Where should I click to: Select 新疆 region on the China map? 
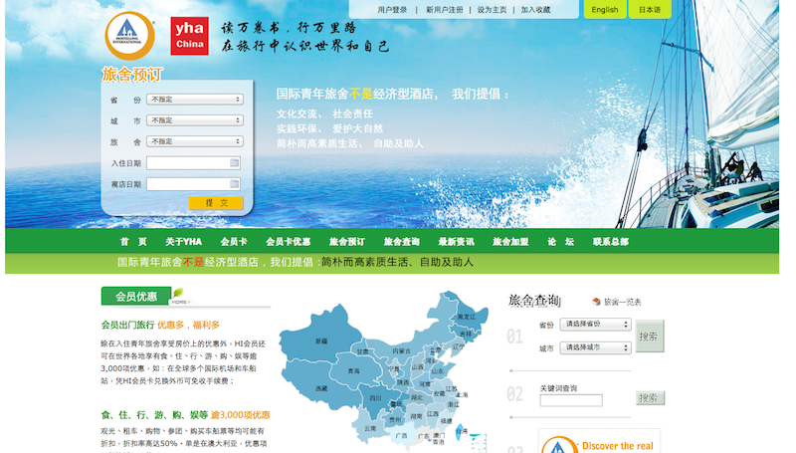pyautogui.click(x=321, y=341)
